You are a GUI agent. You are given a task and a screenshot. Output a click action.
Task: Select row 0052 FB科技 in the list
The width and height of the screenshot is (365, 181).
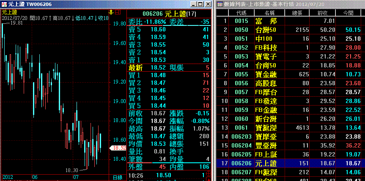pos(291,47)
